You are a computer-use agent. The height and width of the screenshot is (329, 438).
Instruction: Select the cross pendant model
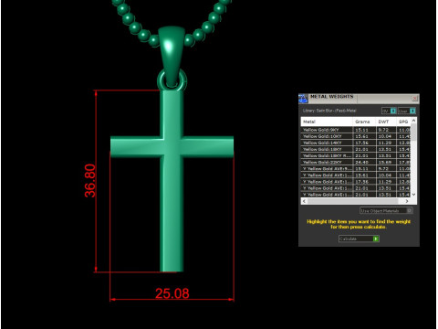click(172, 180)
